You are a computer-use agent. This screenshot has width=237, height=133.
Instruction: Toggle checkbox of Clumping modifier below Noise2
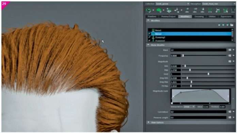[149, 37]
